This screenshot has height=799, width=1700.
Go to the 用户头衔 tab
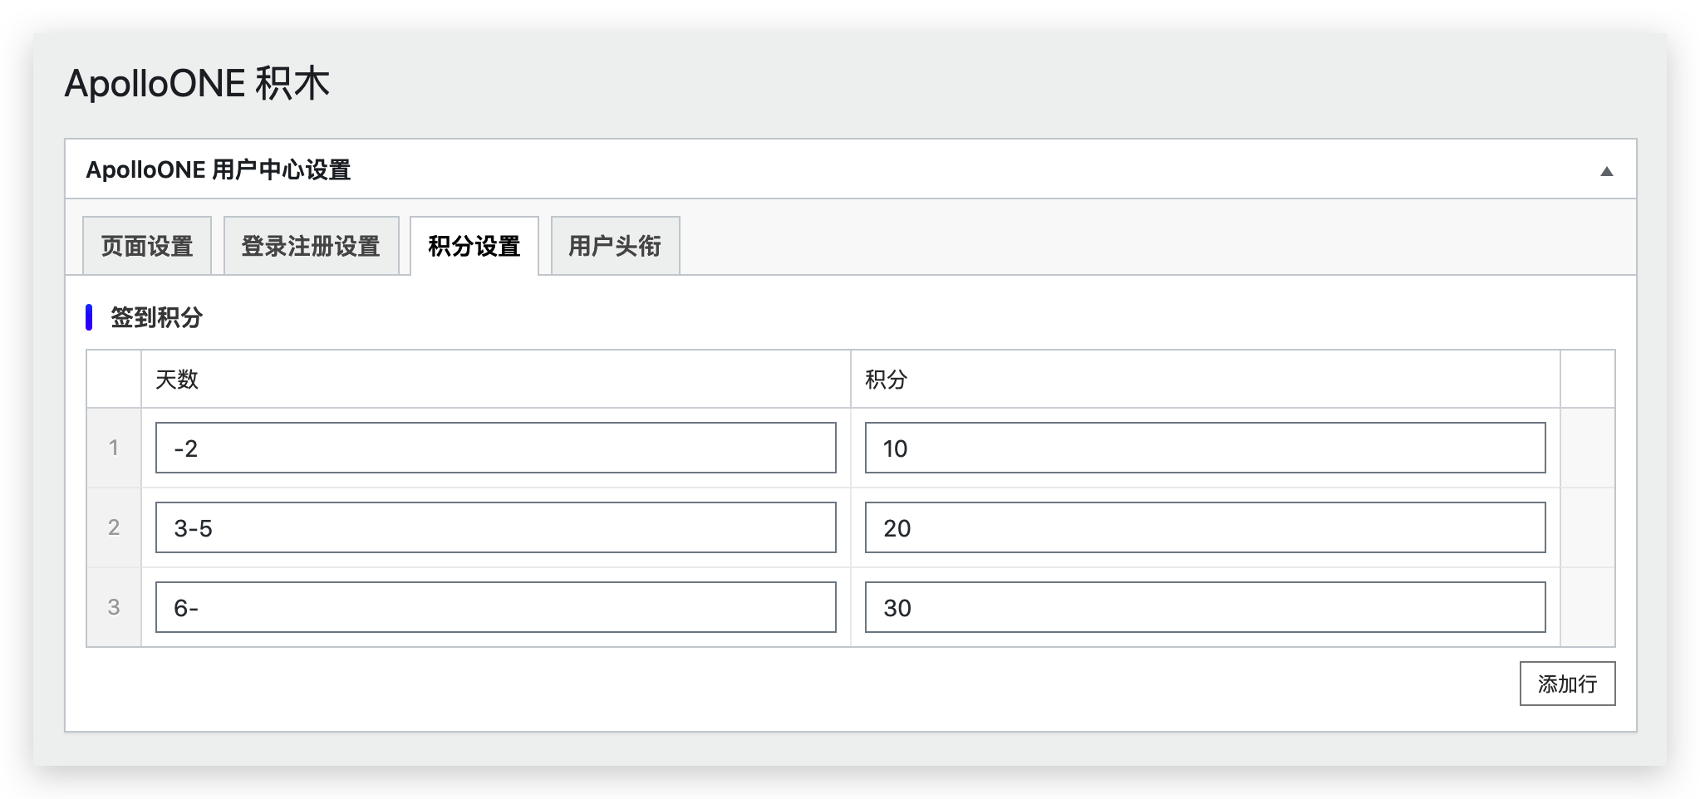[x=615, y=246]
